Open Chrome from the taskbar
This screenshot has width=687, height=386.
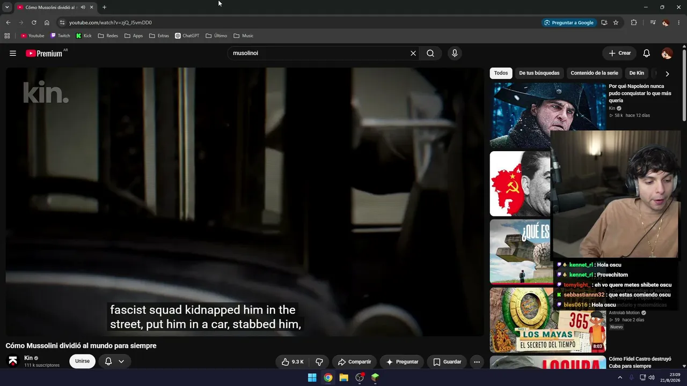tap(328, 377)
